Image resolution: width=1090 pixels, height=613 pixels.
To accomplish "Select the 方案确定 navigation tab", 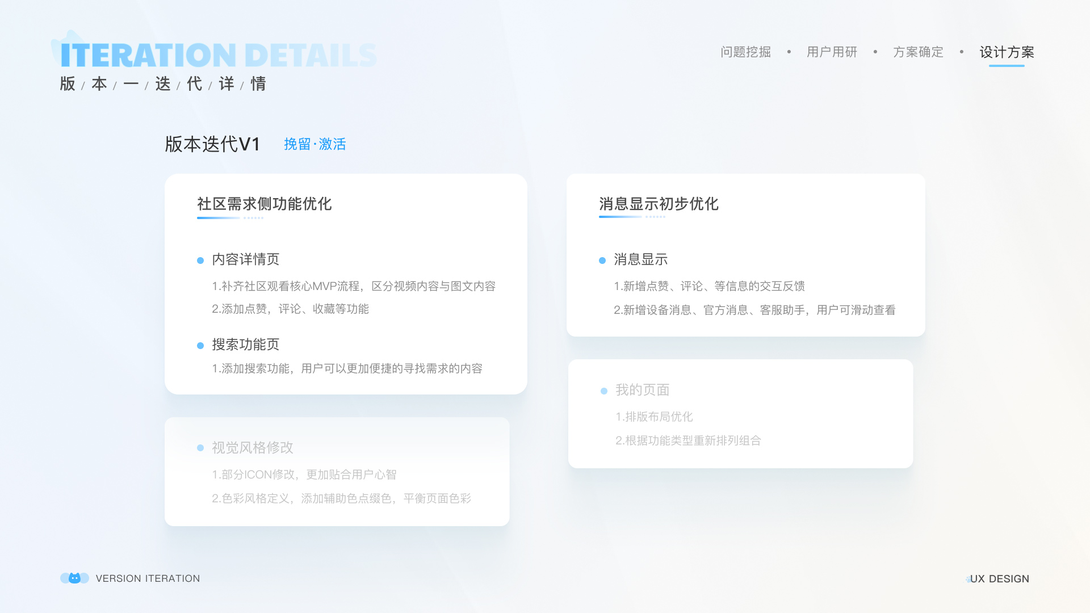I will (x=918, y=52).
